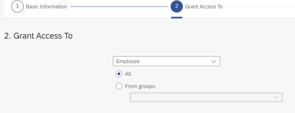
Task: Click the step 2 filled circle icon
Action: [177, 7]
